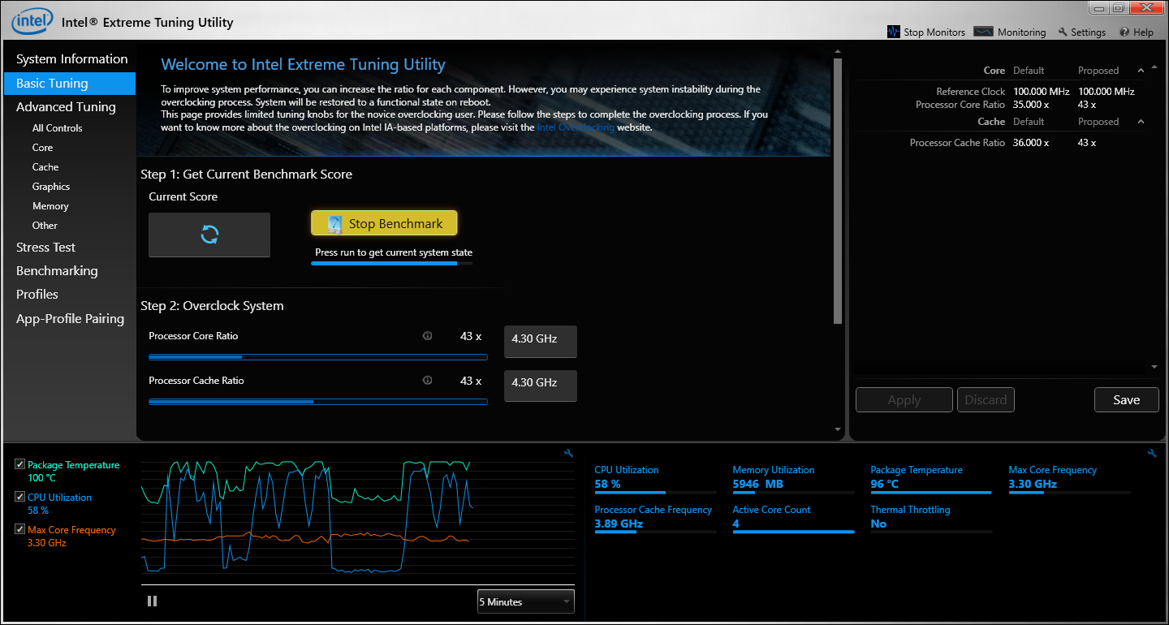Open the Other tuning page

click(45, 226)
